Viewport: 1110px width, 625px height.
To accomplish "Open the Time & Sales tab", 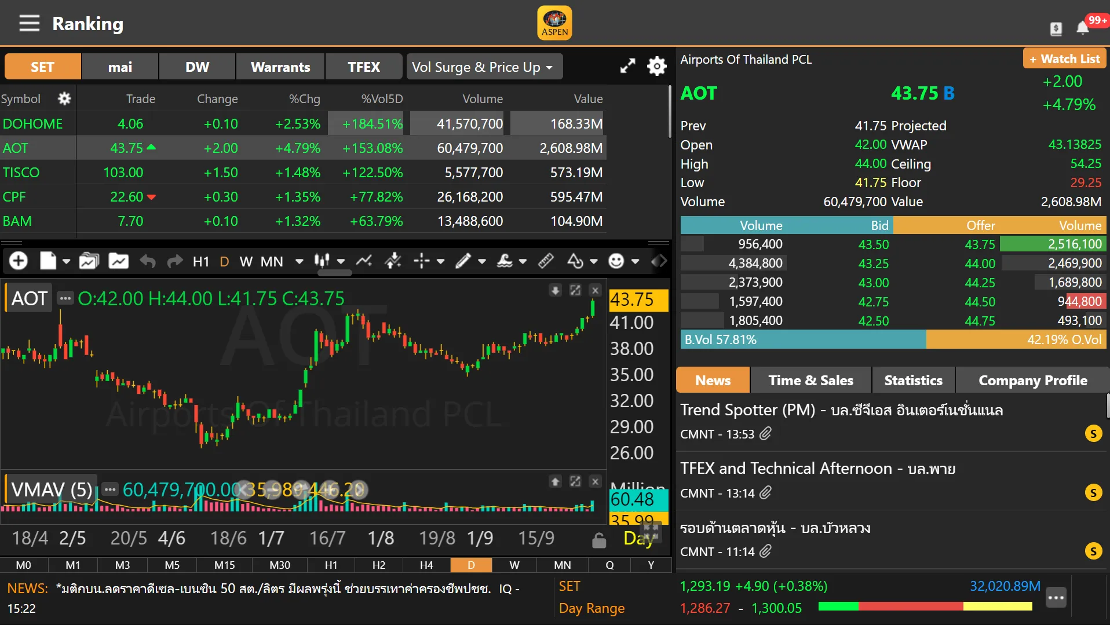I will [810, 381].
